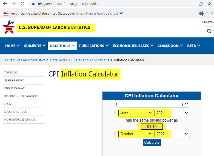Open the BETA menu
214x156 pixels.
click(193, 46)
